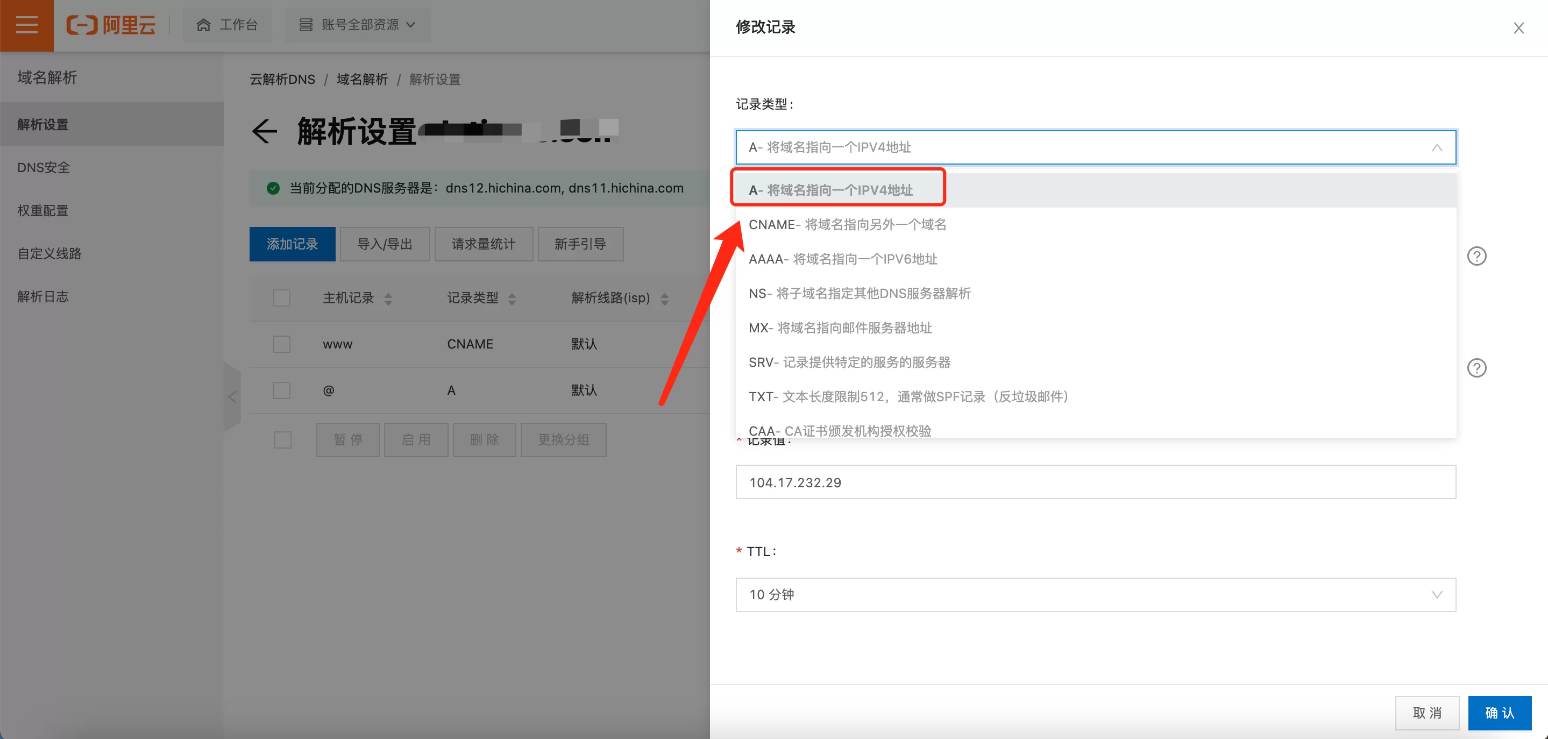Open 权重配置 in the sidebar
The width and height of the screenshot is (1548, 739).
pos(112,211)
